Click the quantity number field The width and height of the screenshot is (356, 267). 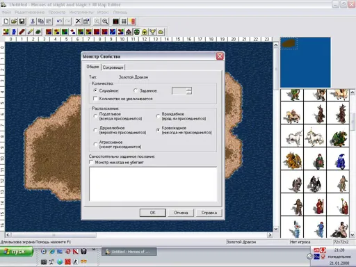[179, 90]
